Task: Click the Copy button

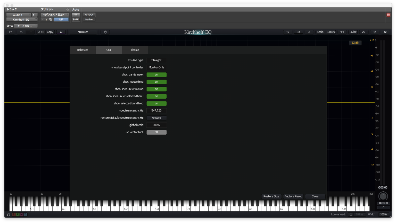Action: click(x=50, y=32)
